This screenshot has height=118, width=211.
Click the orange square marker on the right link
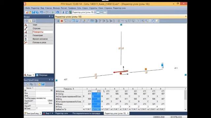[146, 69]
